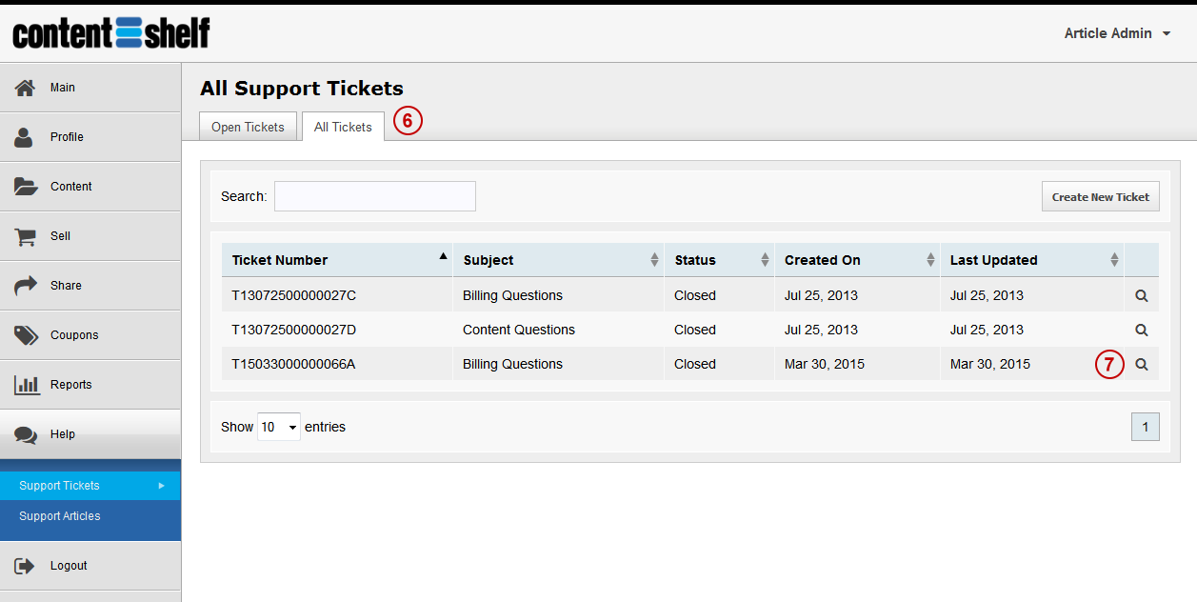Open the Show entries count dropdown
Viewport: 1197px width, 602px height.
[279, 427]
